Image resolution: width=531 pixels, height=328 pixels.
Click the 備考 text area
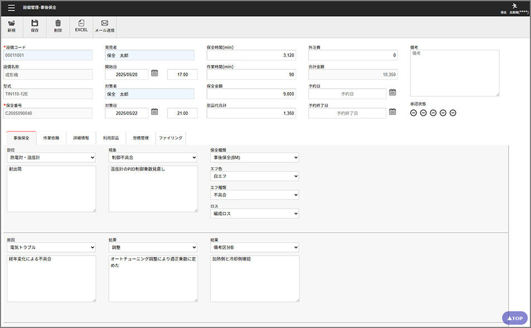coord(455,73)
